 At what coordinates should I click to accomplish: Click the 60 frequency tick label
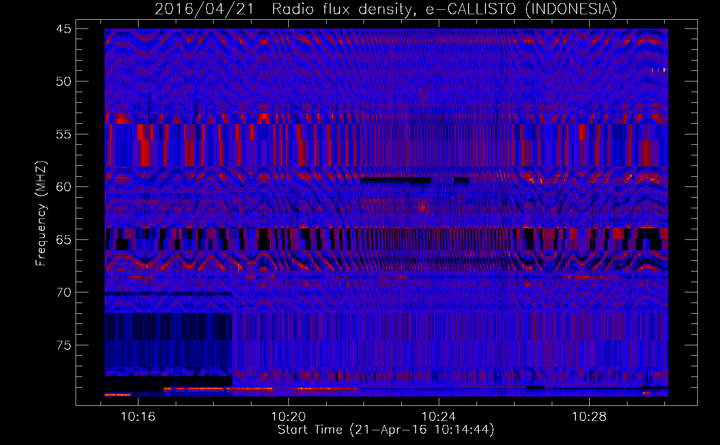click(x=63, y=187)
